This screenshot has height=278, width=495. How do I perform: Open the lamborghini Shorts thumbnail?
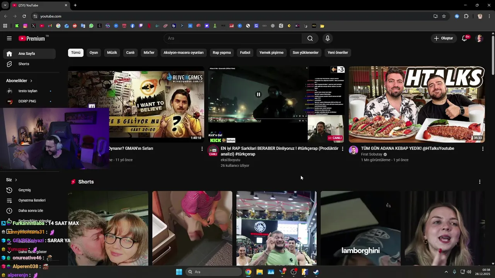(360, 228)
